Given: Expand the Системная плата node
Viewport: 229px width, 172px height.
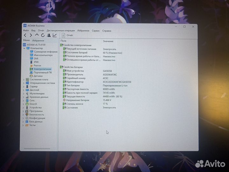Looking at the screenshot, I should 24,80.
